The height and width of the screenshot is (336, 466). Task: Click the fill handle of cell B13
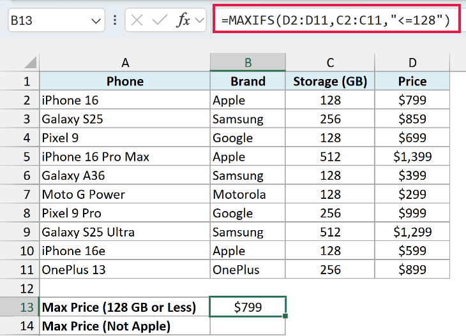tap(285, 316)
